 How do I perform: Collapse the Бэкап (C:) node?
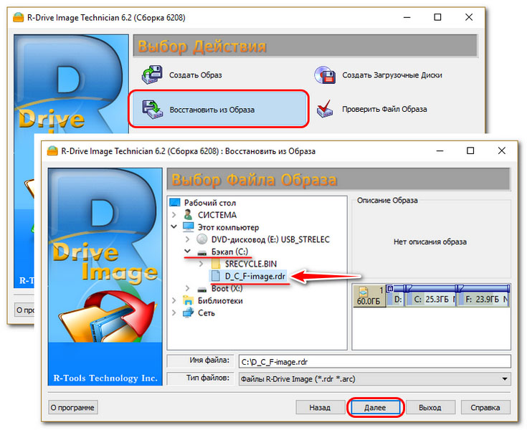pos(188,252)
